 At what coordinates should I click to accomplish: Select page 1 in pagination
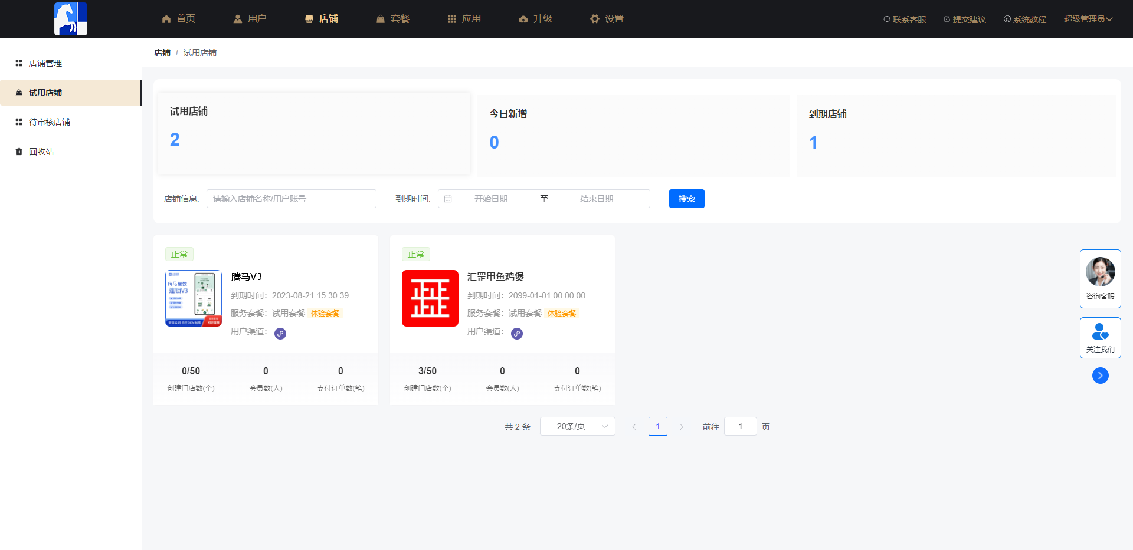coord(658,426)
